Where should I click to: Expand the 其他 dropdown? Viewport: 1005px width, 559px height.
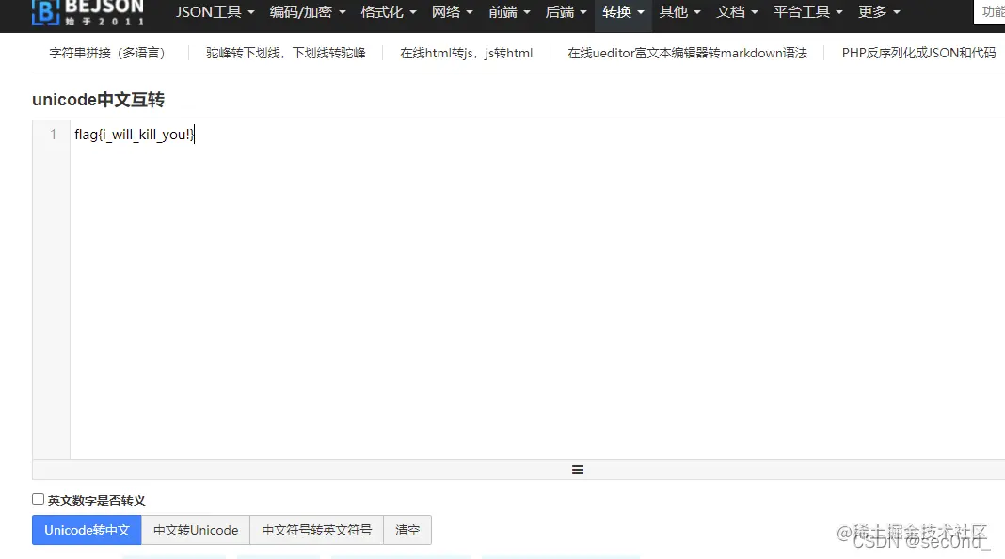pyautogui.click(x=679, y=12)
